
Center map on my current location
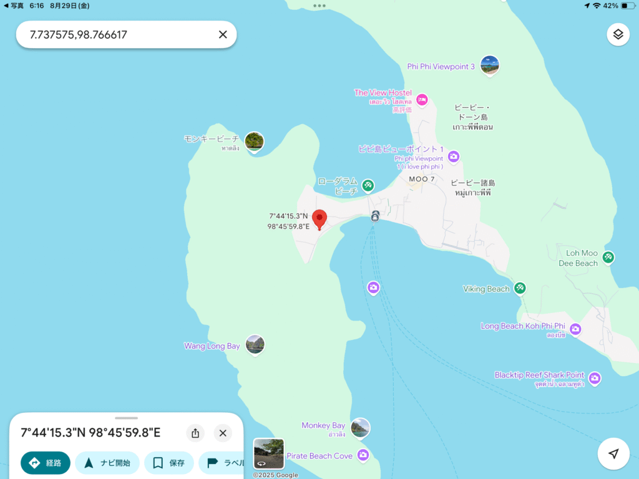613,454
